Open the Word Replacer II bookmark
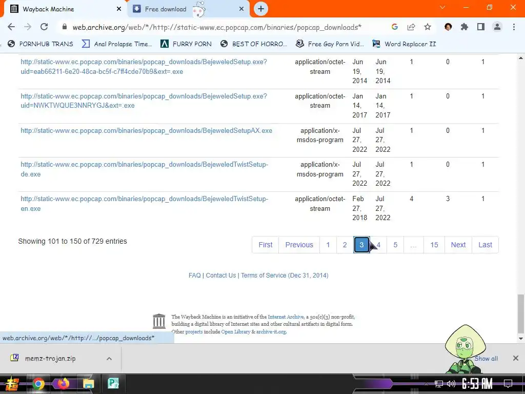 click(404, 44)
